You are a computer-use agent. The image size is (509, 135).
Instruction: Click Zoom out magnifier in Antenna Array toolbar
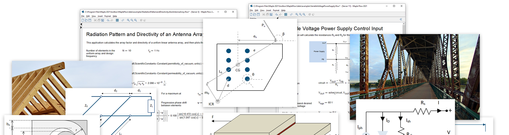tap(132, 20)
